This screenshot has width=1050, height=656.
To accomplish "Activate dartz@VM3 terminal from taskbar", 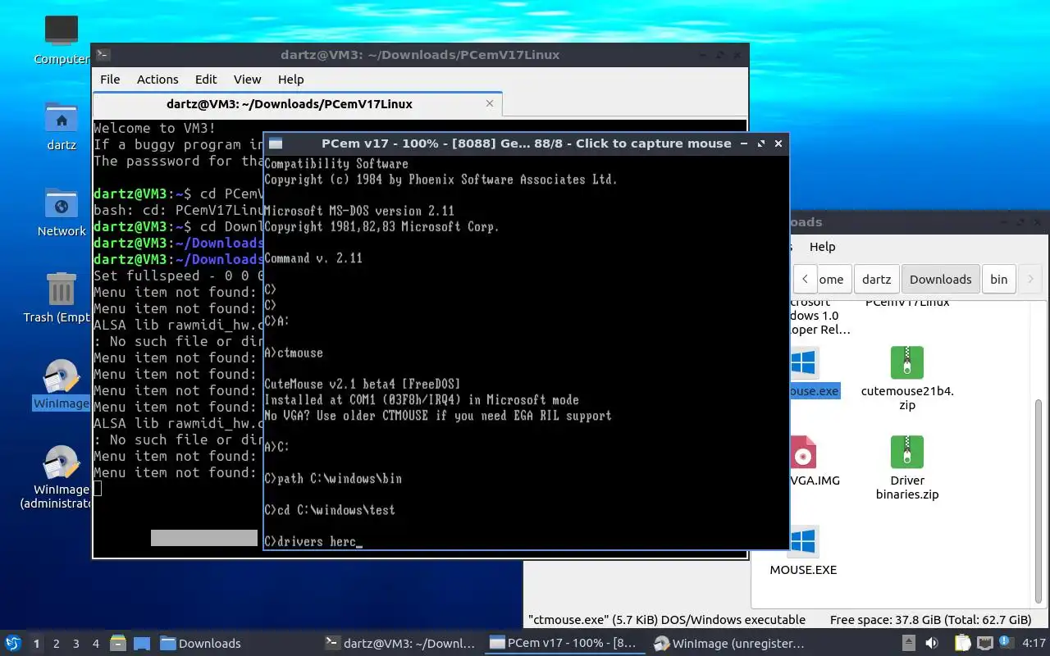I will point(401,644).
